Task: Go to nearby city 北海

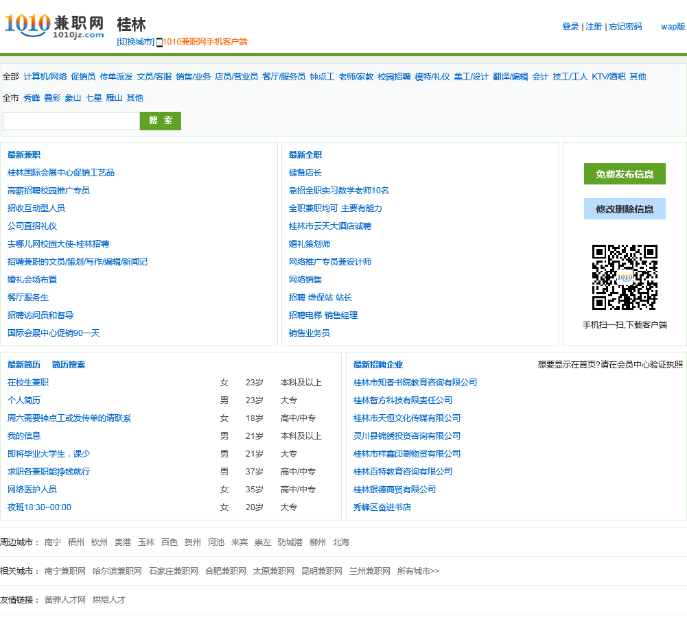Action: coord(341,542)
